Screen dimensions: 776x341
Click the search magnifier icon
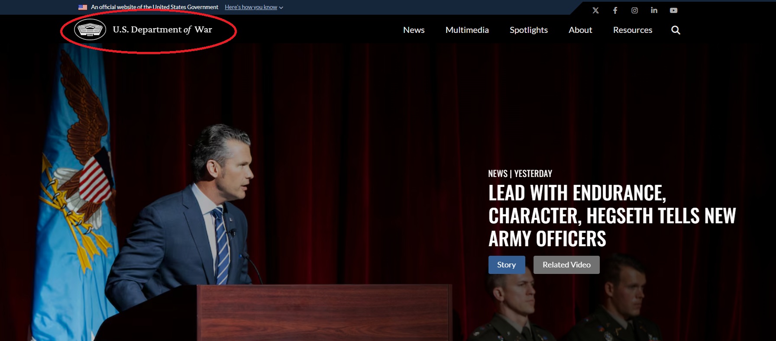(676, 30)
